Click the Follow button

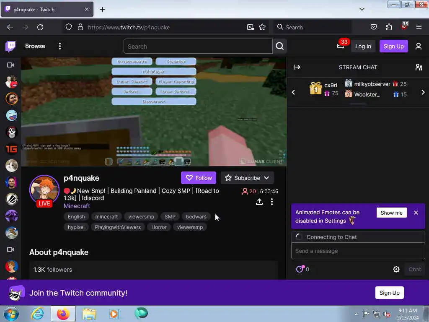point(198,178)
